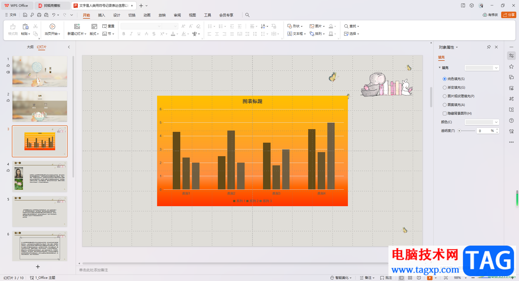Click the Clear formatting eraser icon
Image resolution: width=519 pixels, height=281 pixels.
pyautogui.click(x=198, y=26)
